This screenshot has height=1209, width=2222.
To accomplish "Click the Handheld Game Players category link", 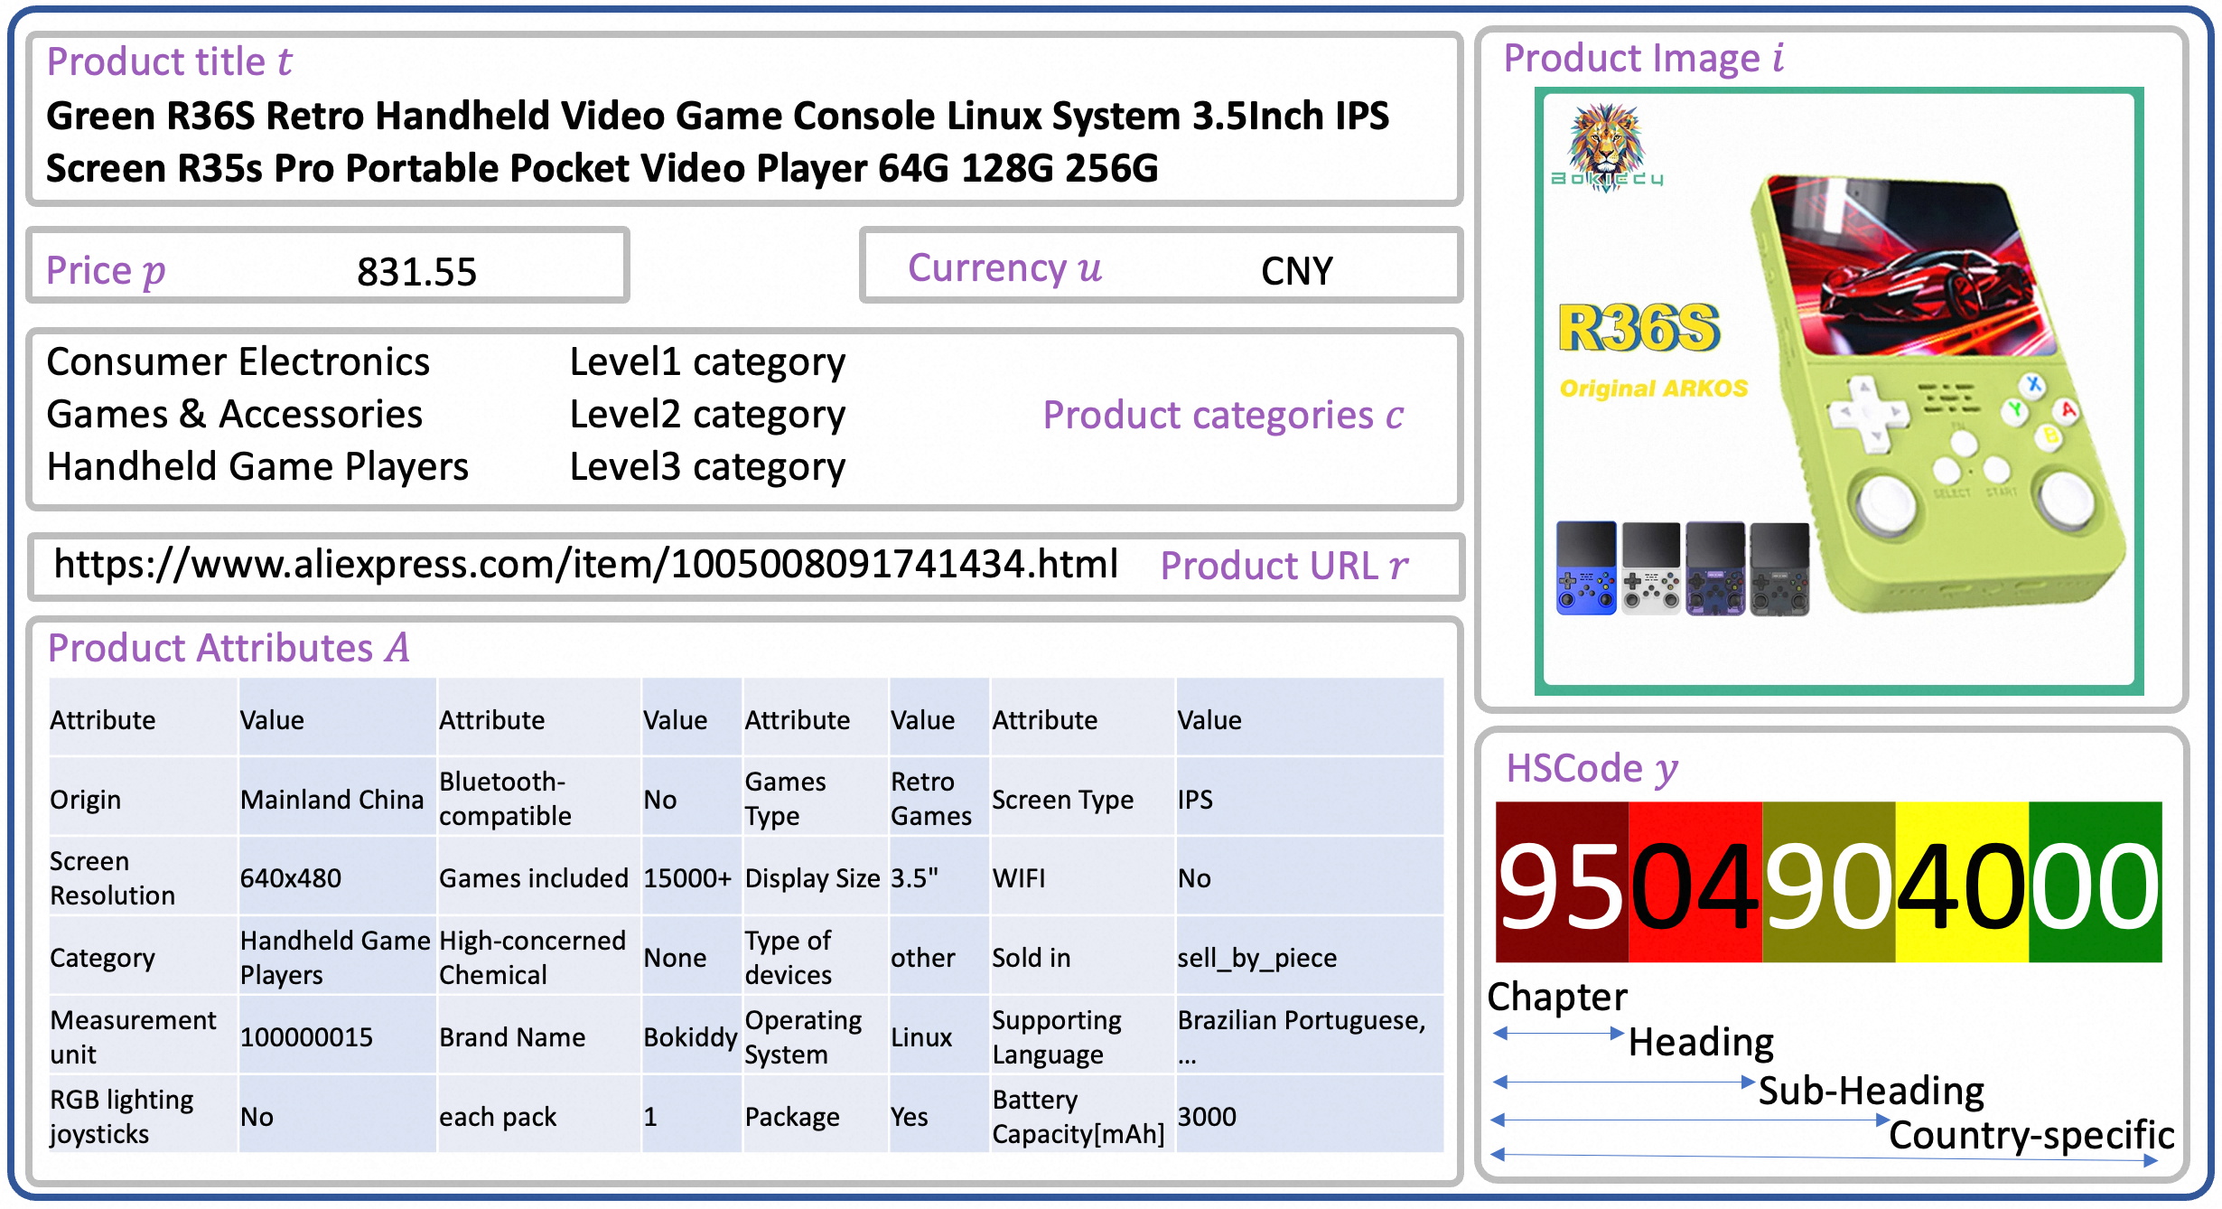I will point(257,467).
